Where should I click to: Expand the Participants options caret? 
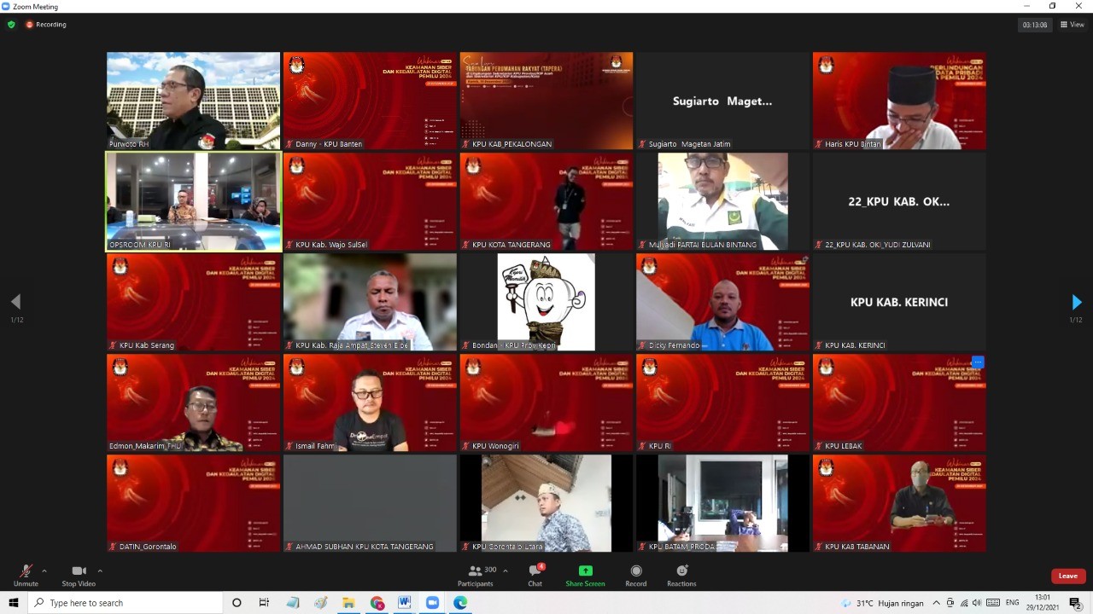pos(506,571)
